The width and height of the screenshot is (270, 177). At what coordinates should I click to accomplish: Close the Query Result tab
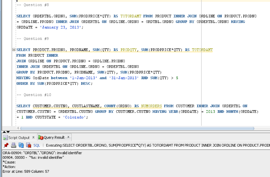pos(68,137)
